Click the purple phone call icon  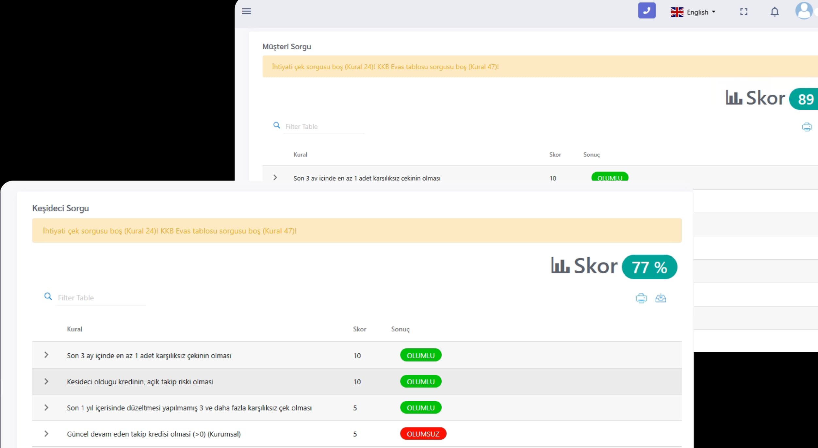pyautogui.click(x=646, y=11)
